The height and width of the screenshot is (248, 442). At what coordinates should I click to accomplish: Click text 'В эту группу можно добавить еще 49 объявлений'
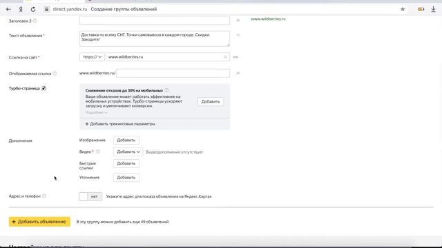click(122, 222)
